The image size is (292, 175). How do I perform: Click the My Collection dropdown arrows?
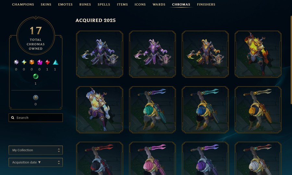[x=59, y=150]
